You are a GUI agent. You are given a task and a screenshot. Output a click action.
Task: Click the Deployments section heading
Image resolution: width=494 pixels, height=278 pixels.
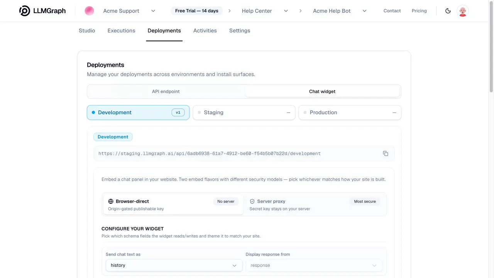click(105, 65)
